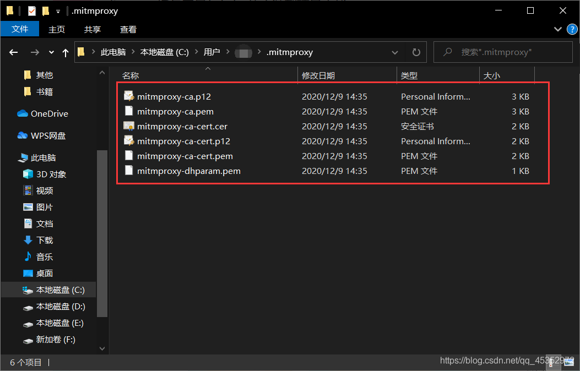
Task: Open the 书籍 folder in the sidebar
Action: 38,91
